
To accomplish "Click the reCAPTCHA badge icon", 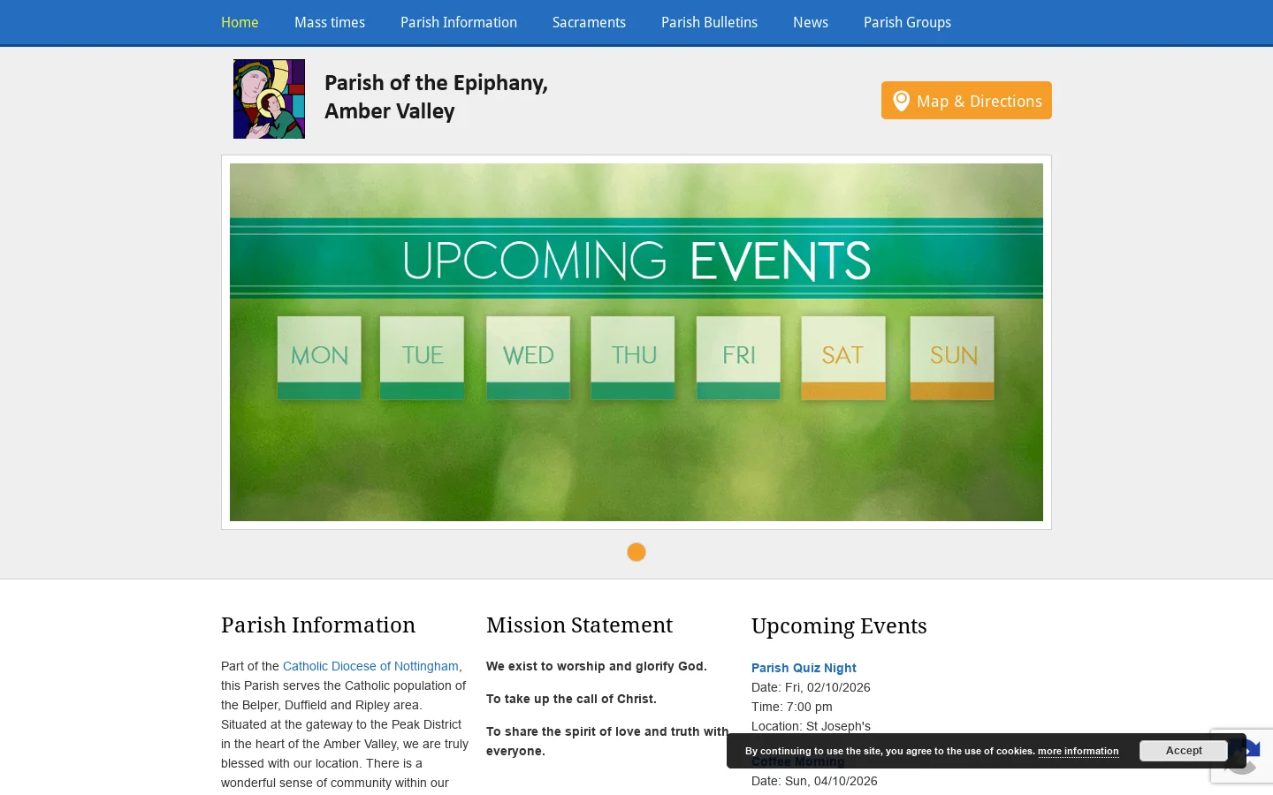I will coord(1242,755).
